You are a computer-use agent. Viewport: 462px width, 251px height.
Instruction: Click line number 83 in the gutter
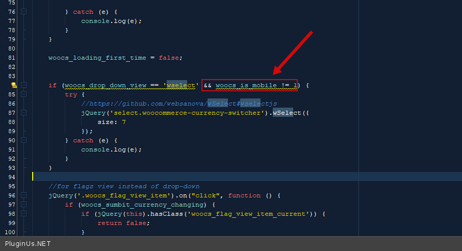(x=12, y=76)
